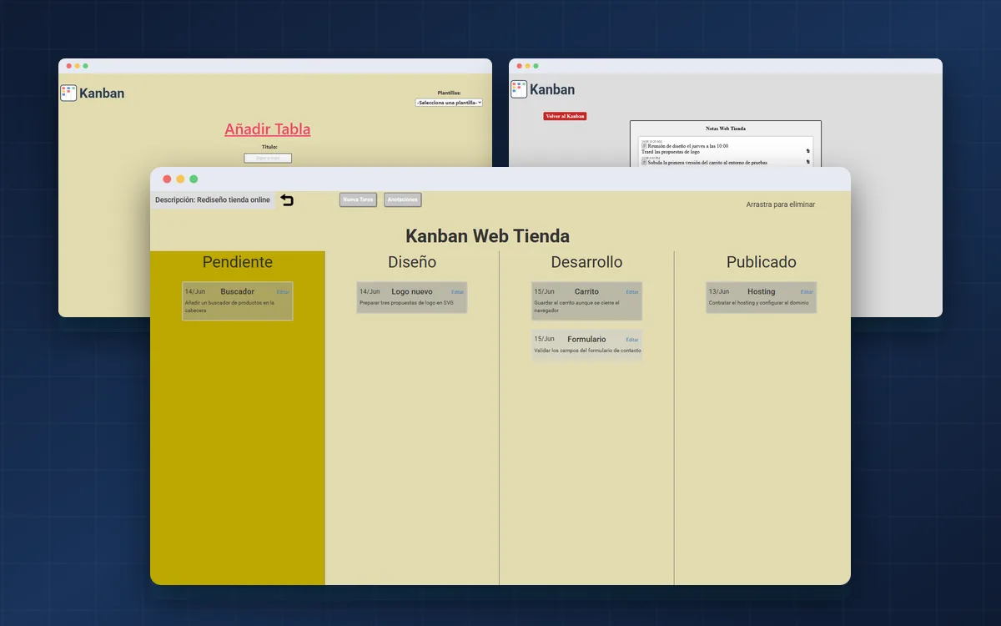Click the back arrow icon beside the description
Image resolution: width=1001 pixels, height=626 pixels.
[x=287, y=200]
